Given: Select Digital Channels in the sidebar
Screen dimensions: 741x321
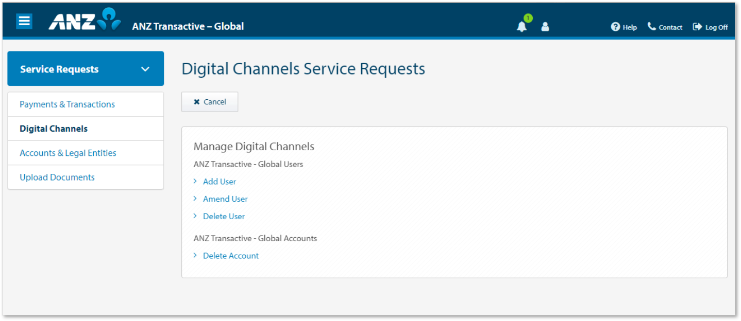Looking at the screenshot, I should [x=53, y=128].
